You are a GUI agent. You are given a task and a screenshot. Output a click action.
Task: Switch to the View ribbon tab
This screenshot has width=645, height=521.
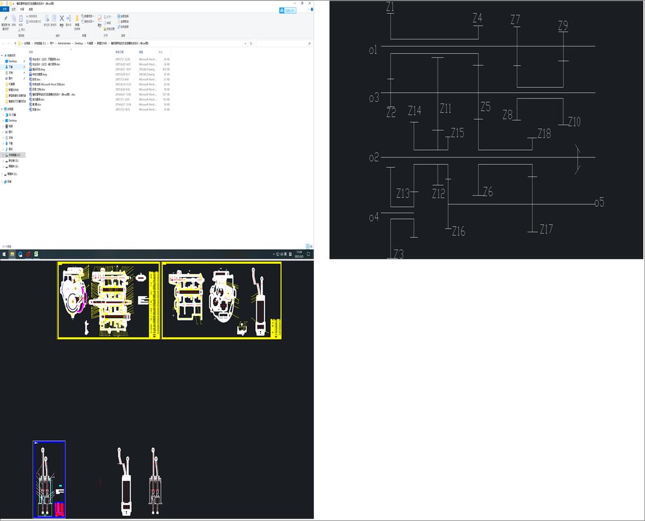pos(30,9)
